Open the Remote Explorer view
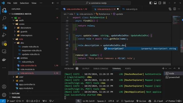Screen dimensions: 183x103 (x=4, y=51)
